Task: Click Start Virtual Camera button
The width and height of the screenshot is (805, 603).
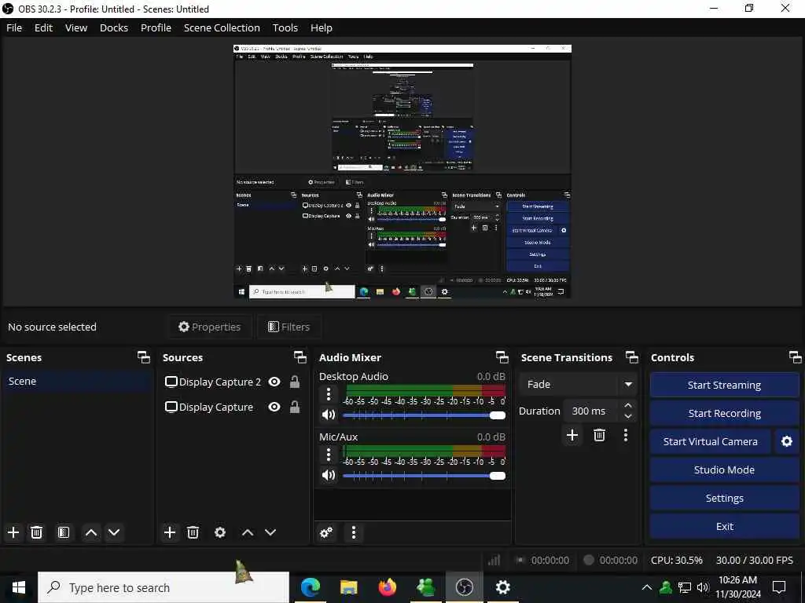Action: 711,441
